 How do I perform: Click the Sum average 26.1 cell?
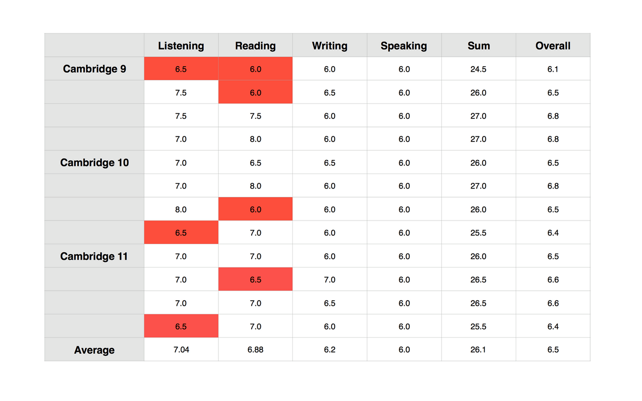coord(478,350)
